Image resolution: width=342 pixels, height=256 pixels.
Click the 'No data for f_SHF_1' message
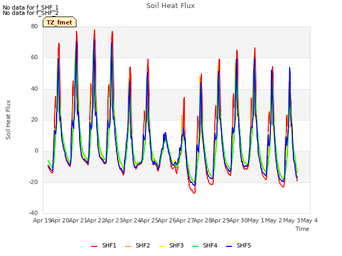point(30,7)
